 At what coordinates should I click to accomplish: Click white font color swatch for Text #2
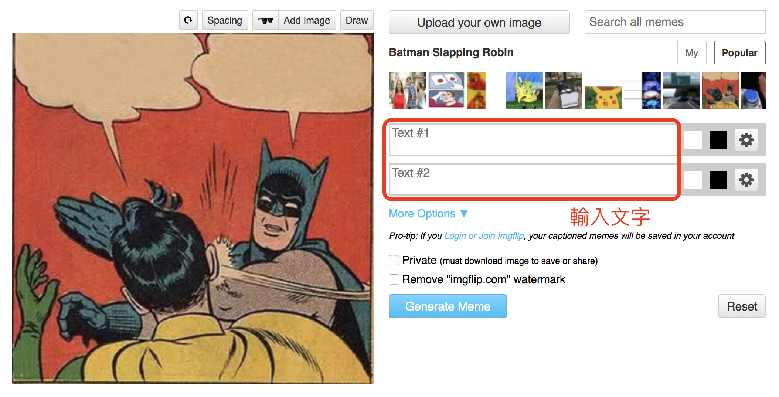(693, 180)
